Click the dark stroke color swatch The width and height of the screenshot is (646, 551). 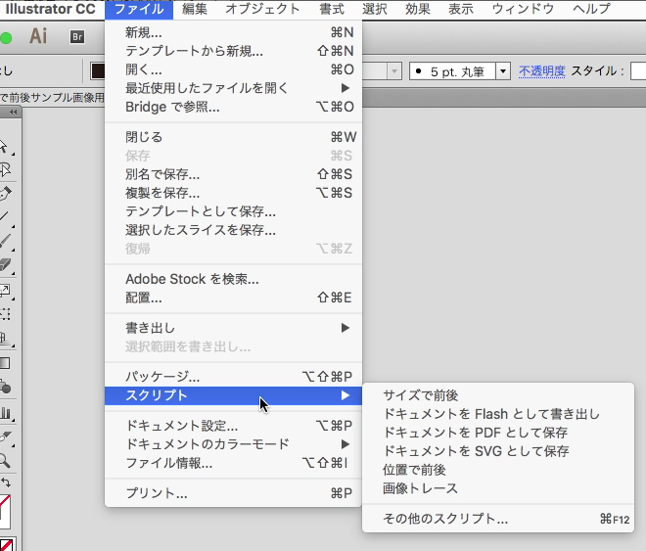98,70
